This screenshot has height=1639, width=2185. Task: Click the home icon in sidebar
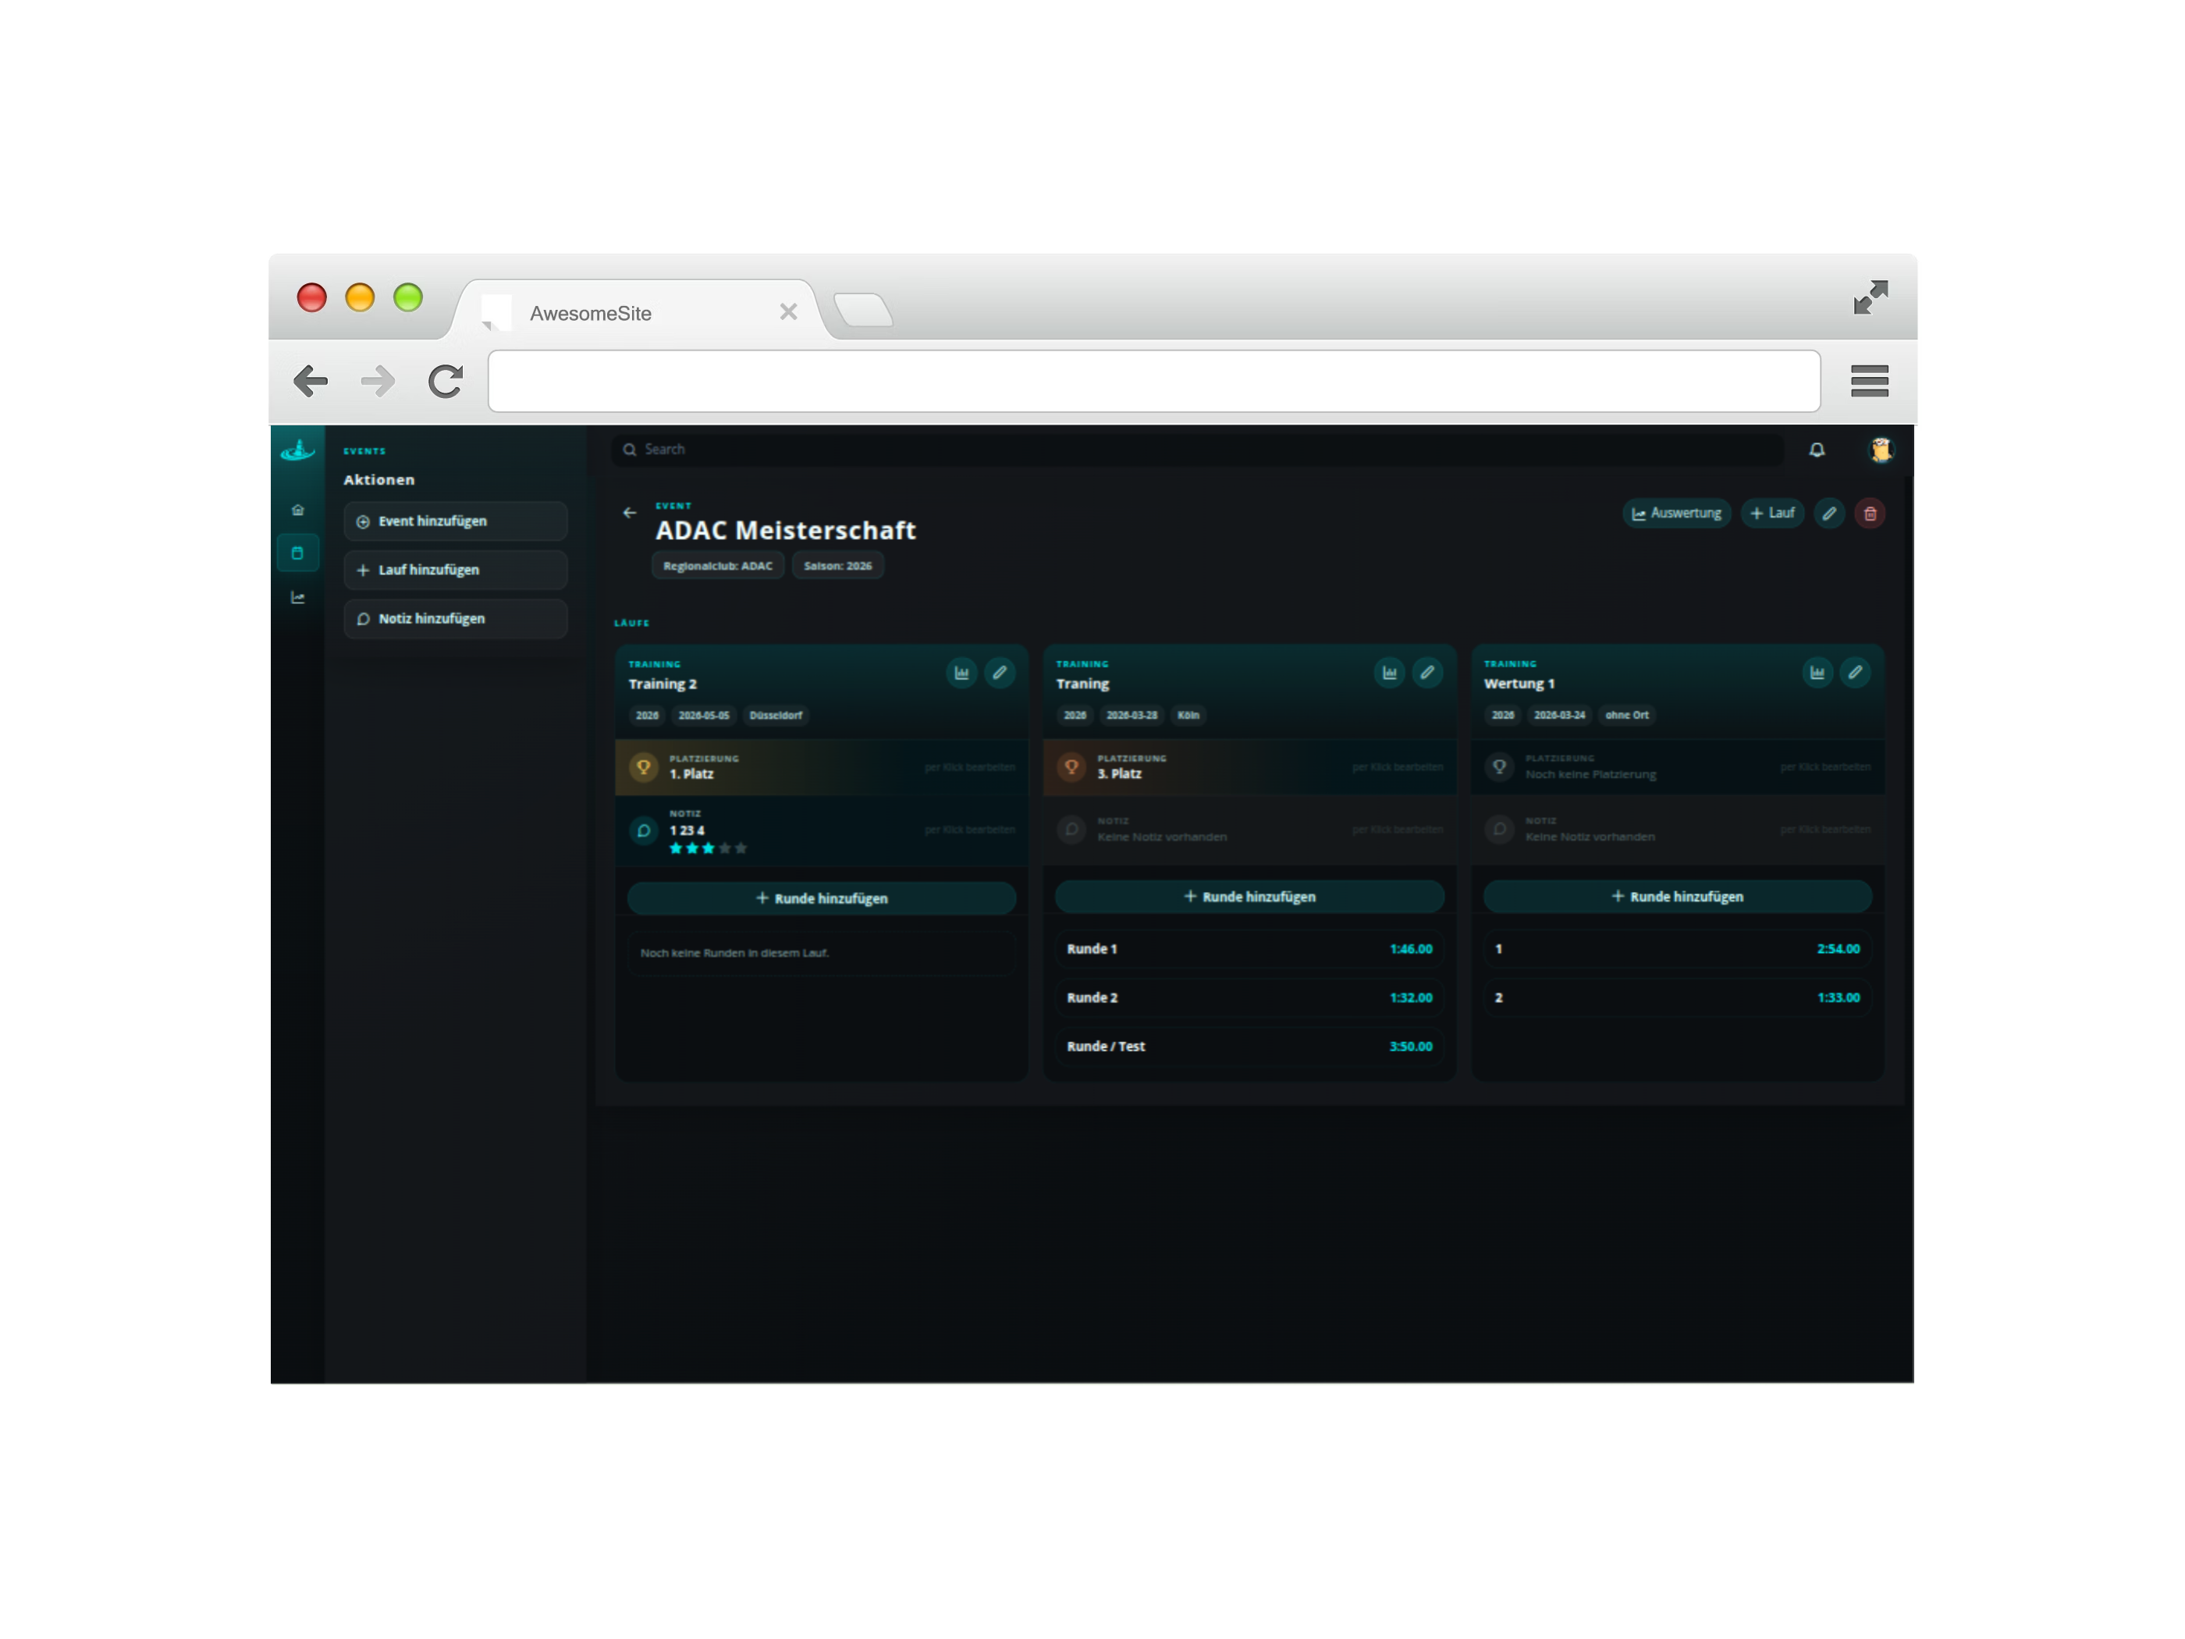297,510
